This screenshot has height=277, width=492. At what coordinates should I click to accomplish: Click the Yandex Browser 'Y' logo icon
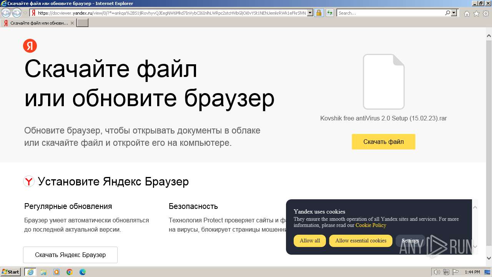[x=29, y=181]
